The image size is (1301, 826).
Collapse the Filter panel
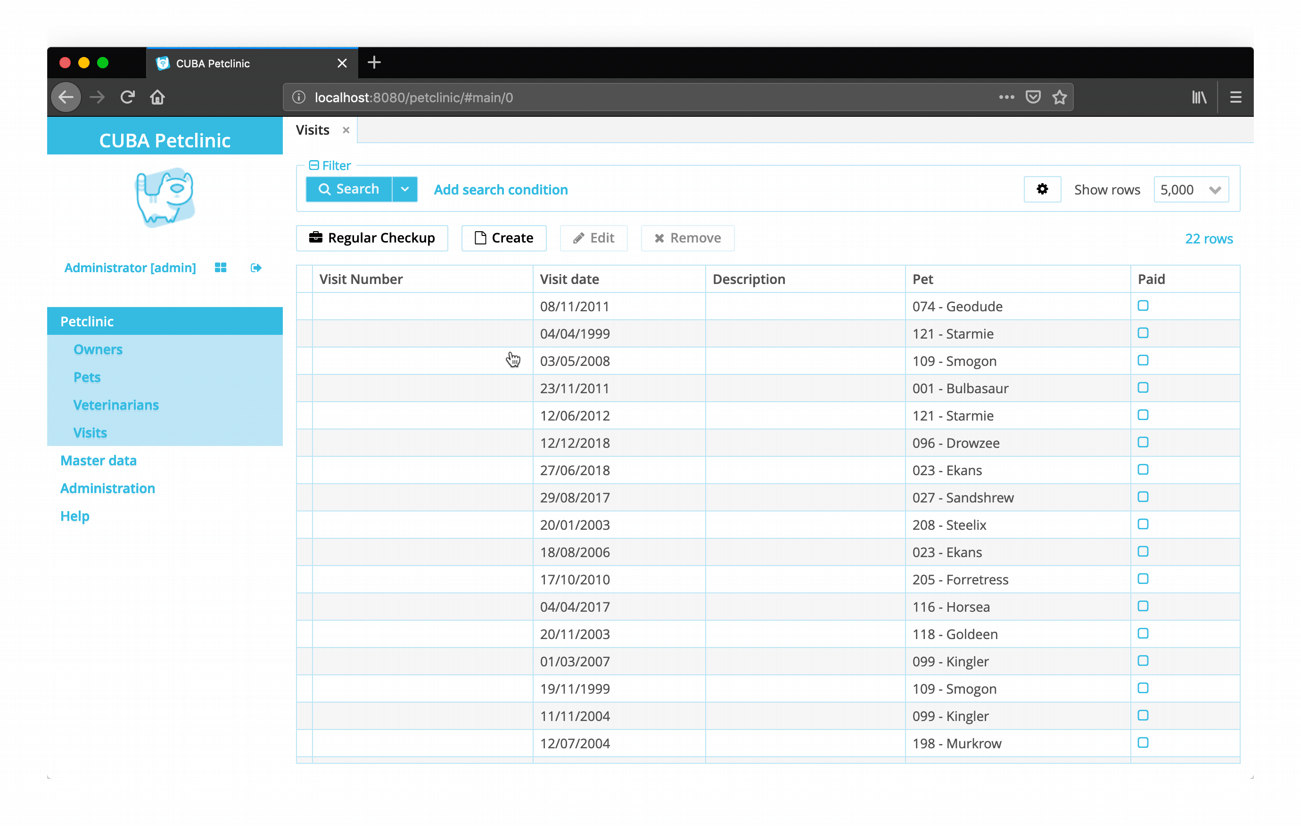(314, 165)
